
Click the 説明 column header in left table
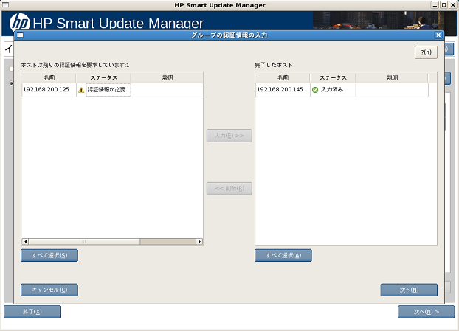pos(167,77)
